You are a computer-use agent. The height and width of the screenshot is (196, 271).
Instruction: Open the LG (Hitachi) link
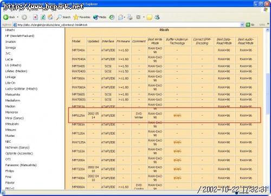13,65
